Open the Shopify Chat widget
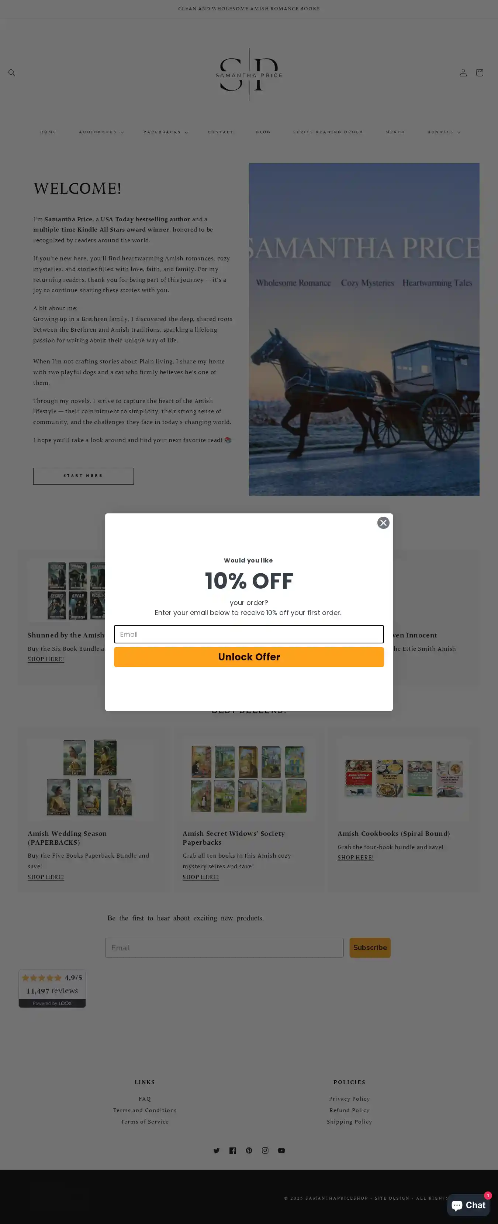Viewport: 498px width, 1224px height. [x=468, y=1205]
